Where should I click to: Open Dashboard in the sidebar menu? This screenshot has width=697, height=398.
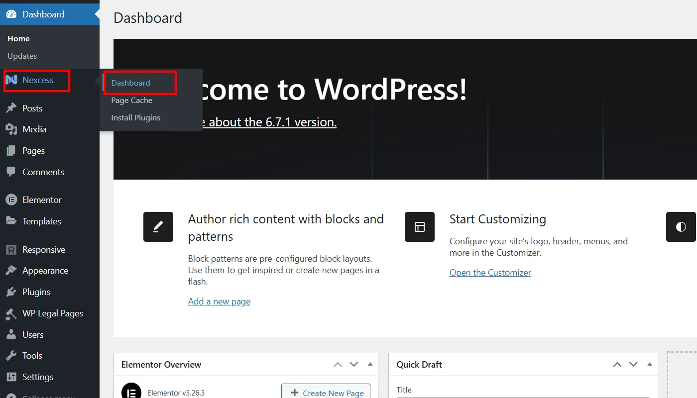(50, 14)
